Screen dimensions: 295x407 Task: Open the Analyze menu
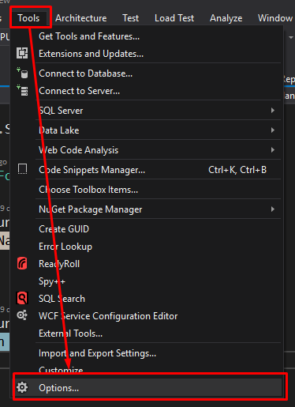pyautogui.click(x=226, y=18)
